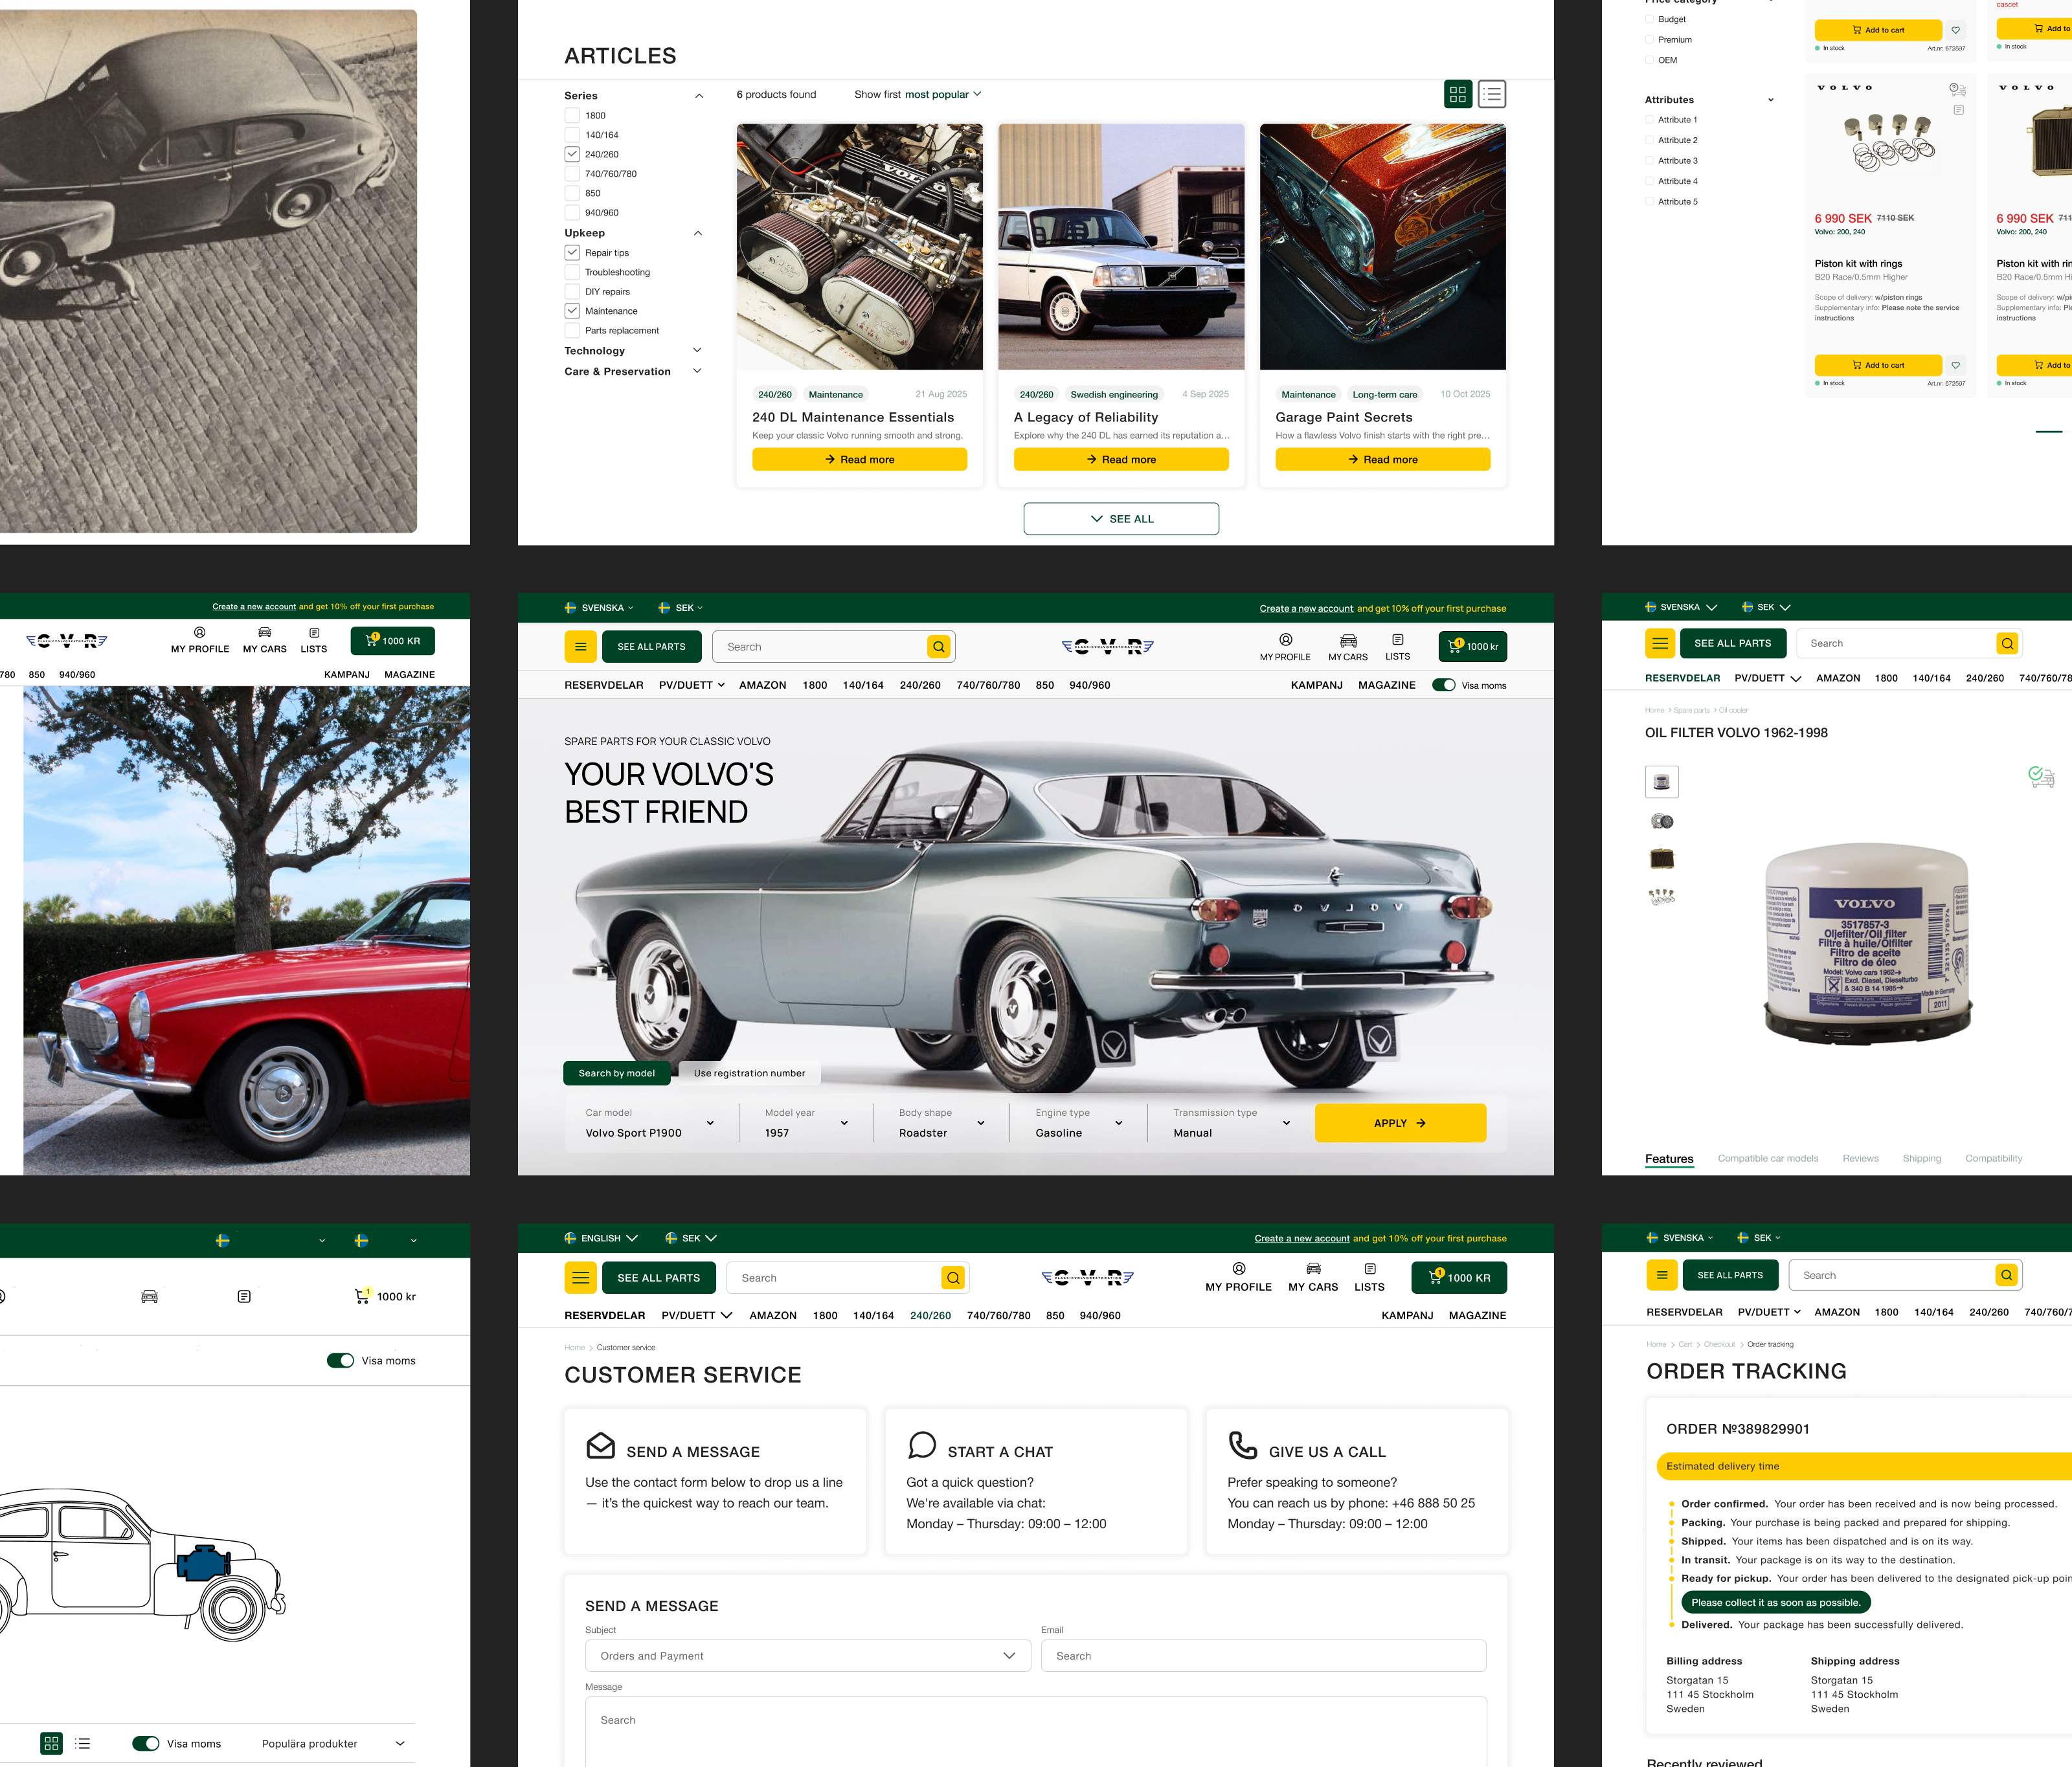The image size is (2072, 1767).
Task: Check Troubleshooting filter
Action: 572,272
